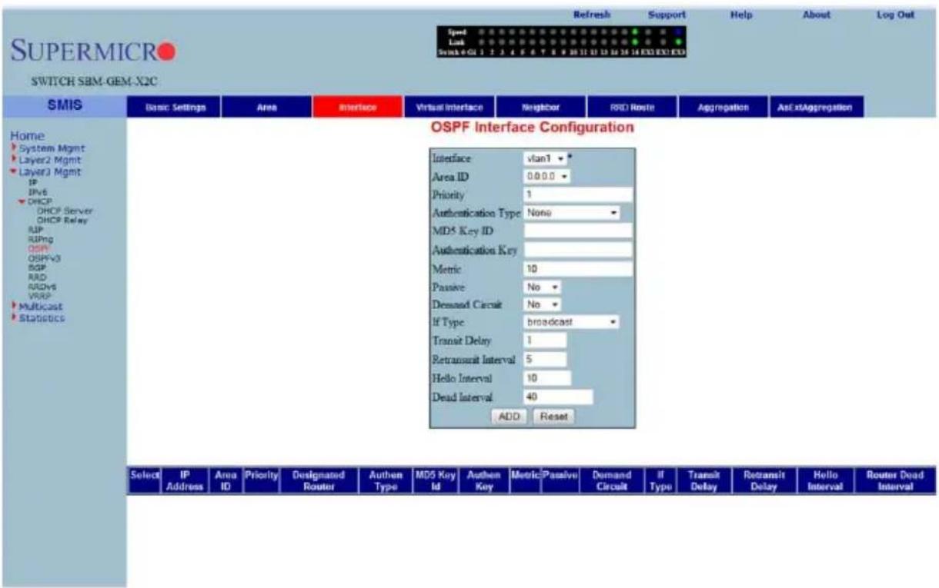
Task: Open the RRD Route tab
Action: [633, 108]
